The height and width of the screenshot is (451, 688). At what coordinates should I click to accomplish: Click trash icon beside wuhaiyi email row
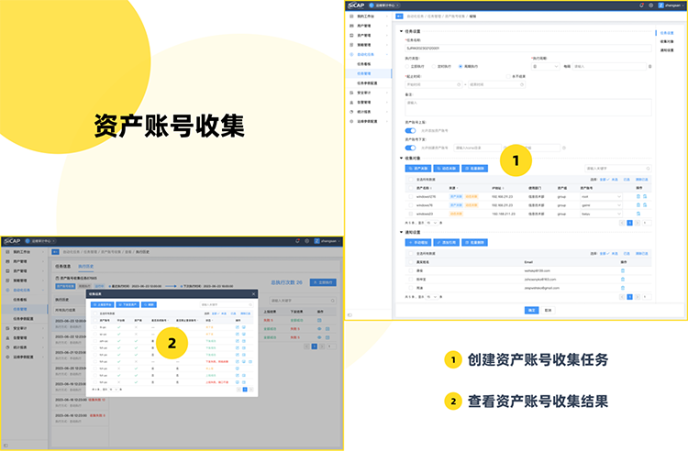click(623, 270)
